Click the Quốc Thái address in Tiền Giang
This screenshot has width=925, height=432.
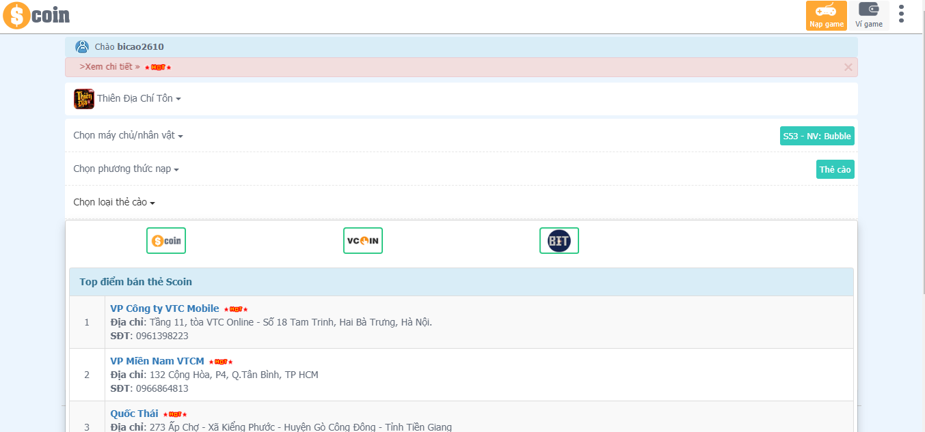(300, 427)
